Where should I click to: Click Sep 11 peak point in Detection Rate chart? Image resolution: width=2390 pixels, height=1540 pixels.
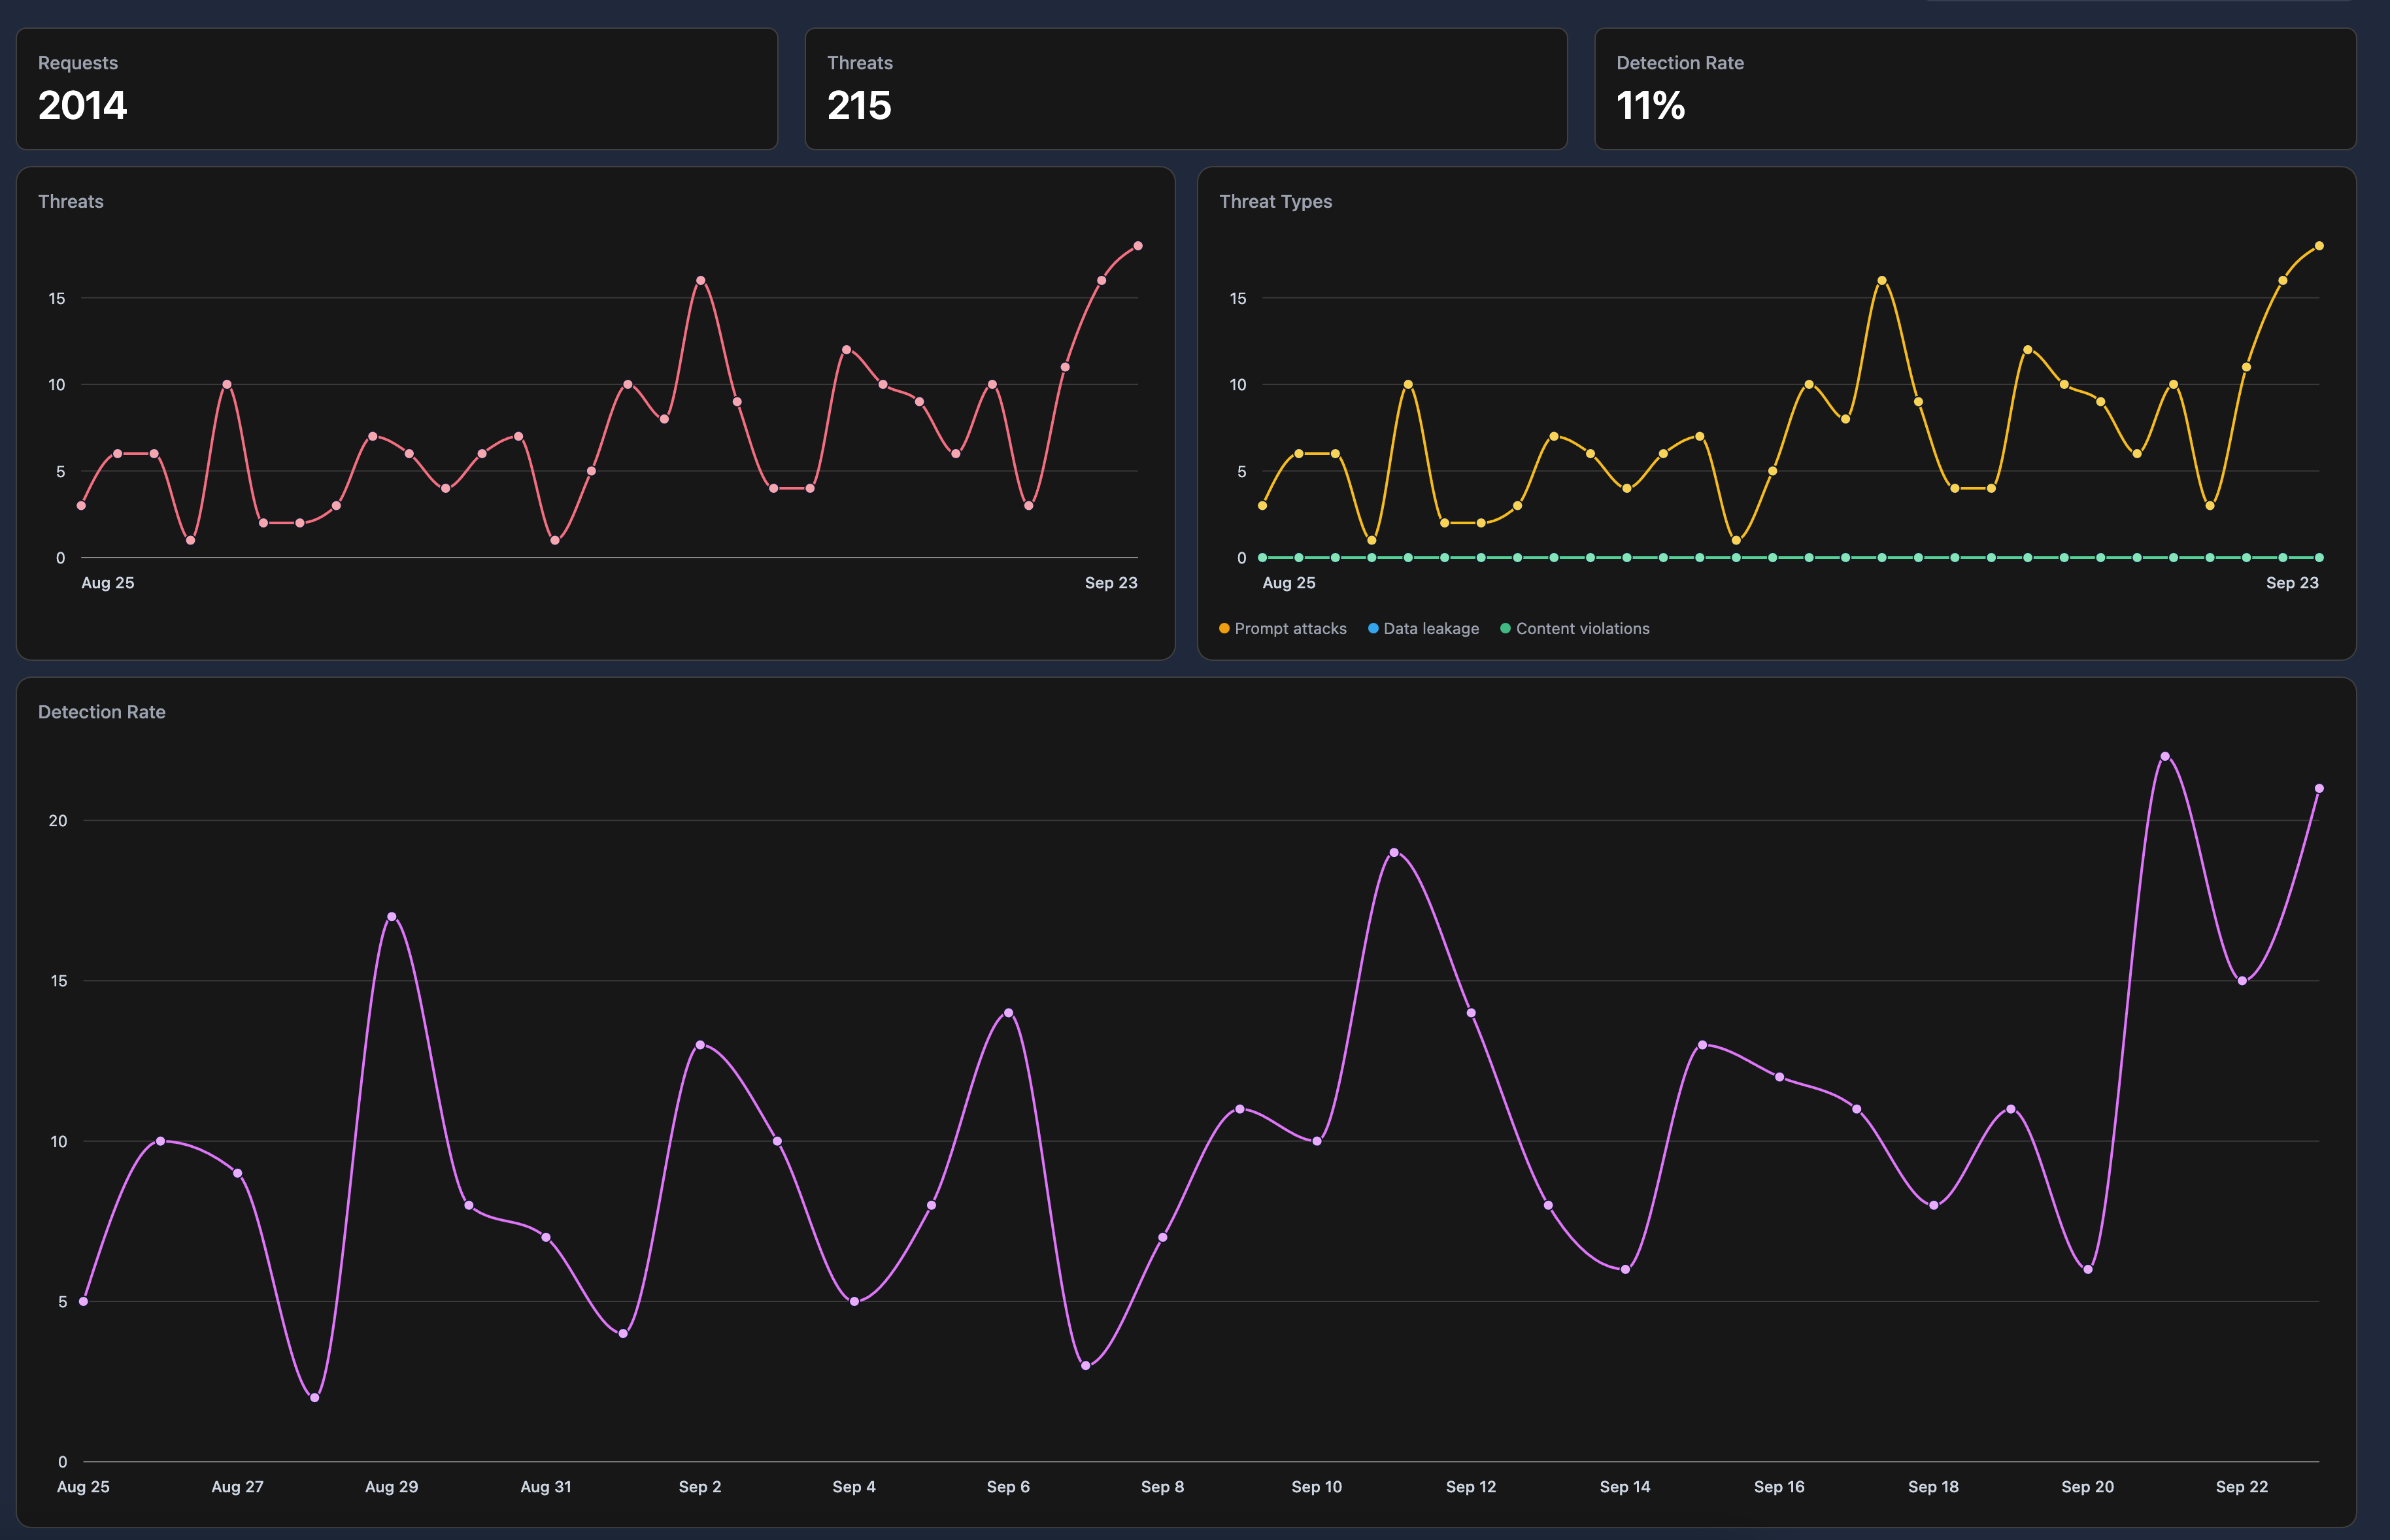[x=1394, y=853]
